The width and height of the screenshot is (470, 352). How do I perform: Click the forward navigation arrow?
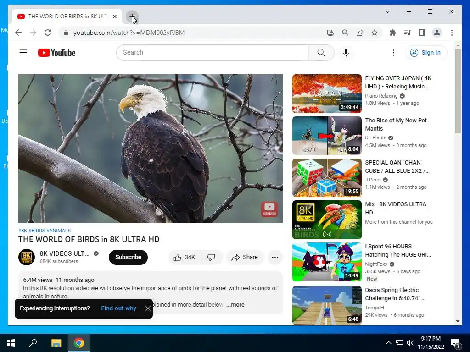click(x=33, y=33)
